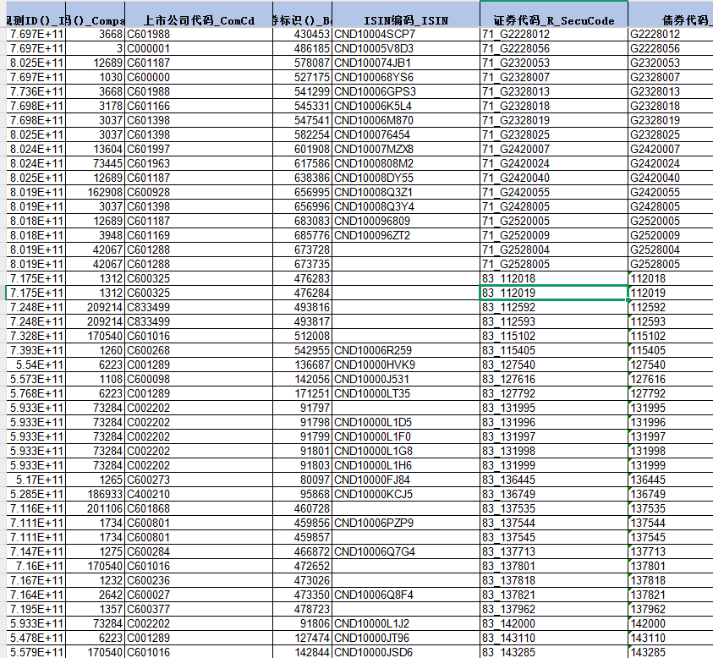Click ISIN cell CND10006Q8F4

click(374, 595)
